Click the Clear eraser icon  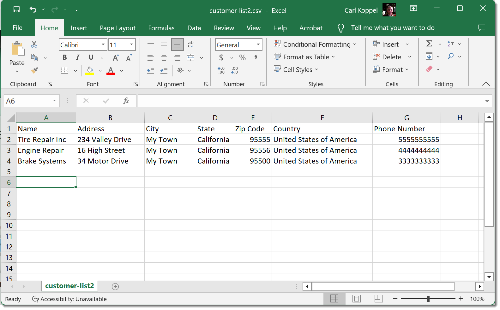(429, 69)
